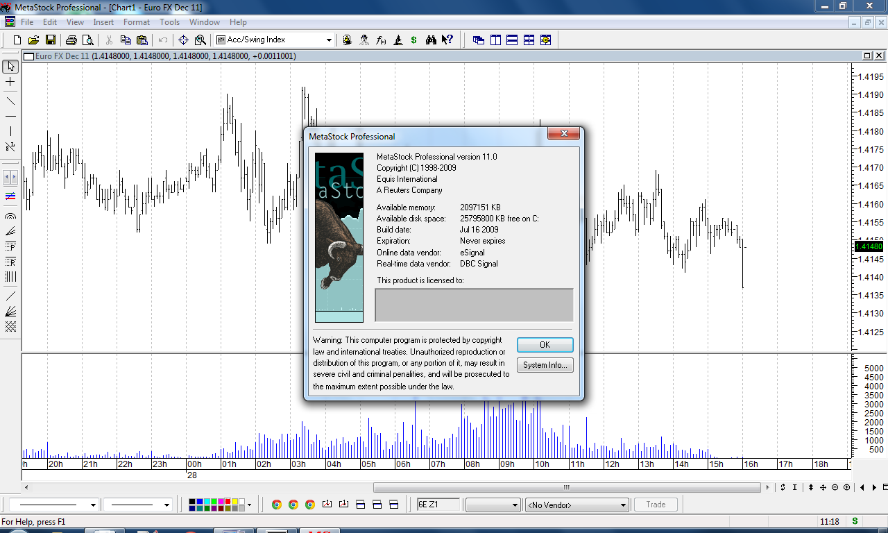Click the New document icon
888x533 pixels.
17,40
